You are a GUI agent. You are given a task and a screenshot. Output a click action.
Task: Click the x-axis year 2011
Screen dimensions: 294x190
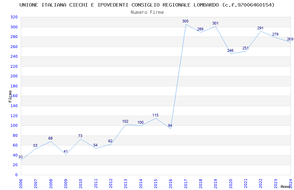click(x=95, y=184)
